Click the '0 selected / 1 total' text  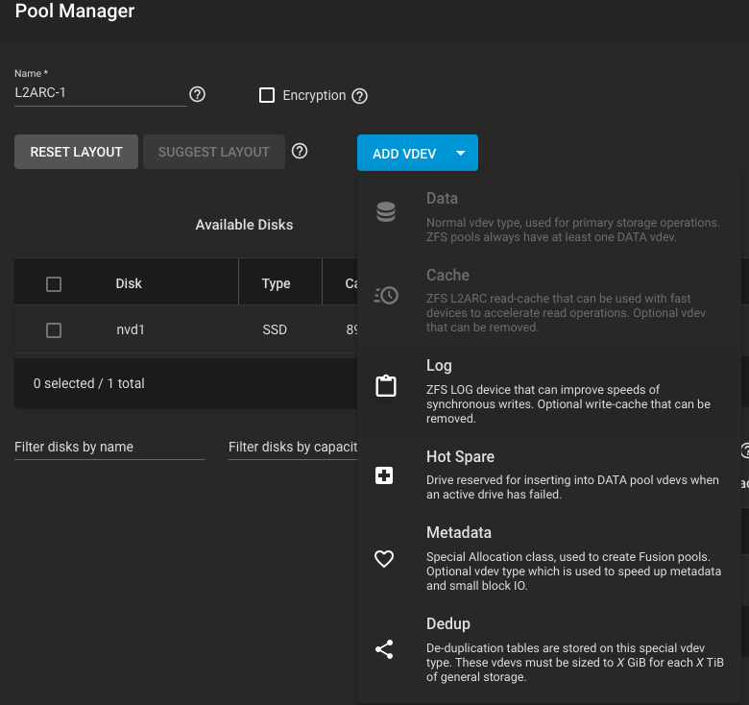89,383
